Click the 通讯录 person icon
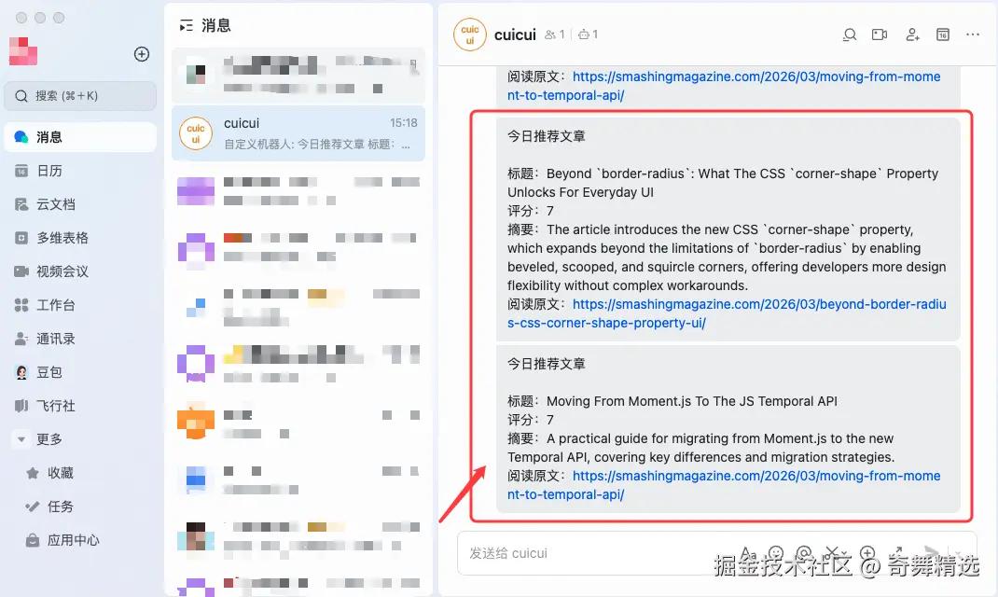This screenshot has height=597, width=998. 21,339
